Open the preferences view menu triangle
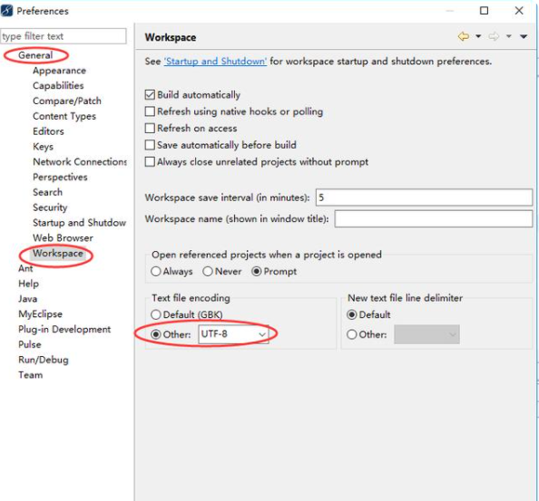The width and height of the screenshot is (539, 501). (x=524, y=36)
